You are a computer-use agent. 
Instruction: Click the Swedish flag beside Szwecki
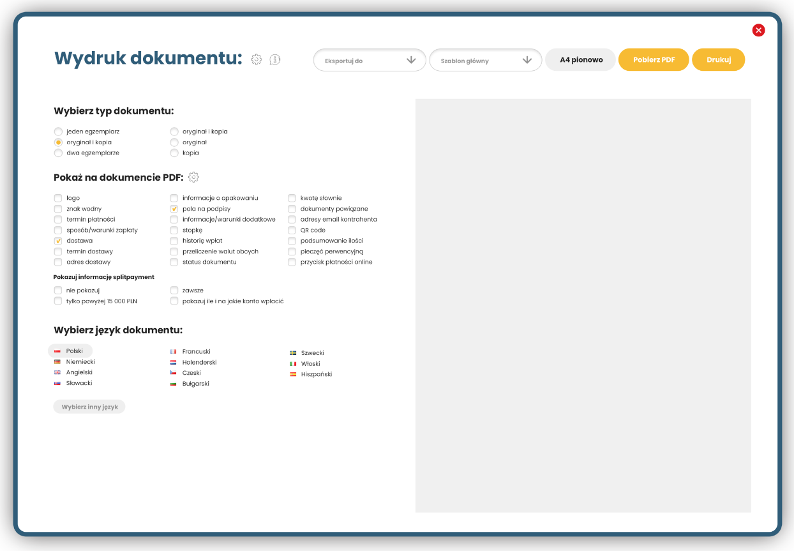[x=292, y=352]
